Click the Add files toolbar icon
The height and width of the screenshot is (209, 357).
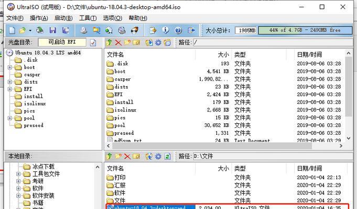coord(153,30)
